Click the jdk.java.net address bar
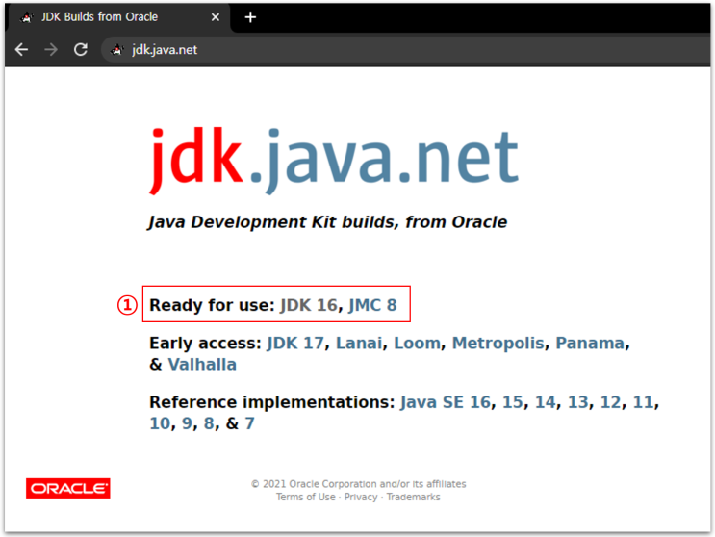Screen dimensions: 715x537 pyautogui.click(x=406, y=49)
